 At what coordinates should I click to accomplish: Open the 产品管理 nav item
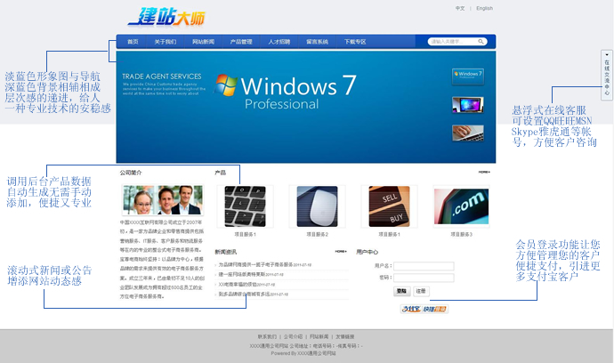[x=241, y=42]
